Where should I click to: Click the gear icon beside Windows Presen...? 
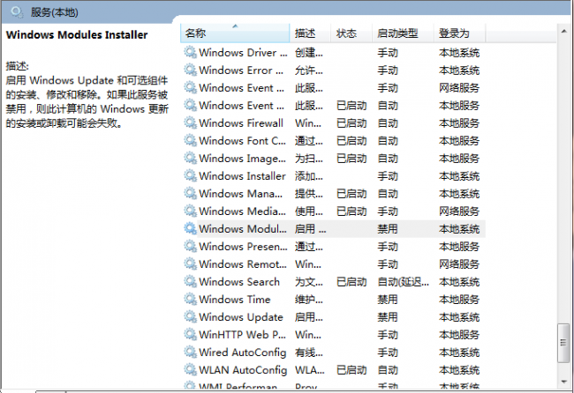[190, 246]
